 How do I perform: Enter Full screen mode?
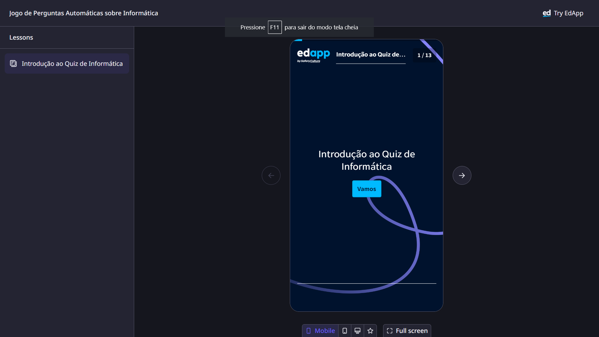407,331
